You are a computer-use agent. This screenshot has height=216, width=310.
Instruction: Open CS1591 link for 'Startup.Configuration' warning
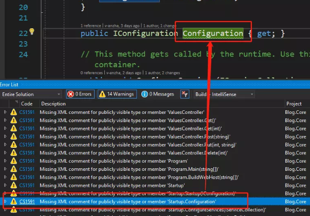click(27, 202)
